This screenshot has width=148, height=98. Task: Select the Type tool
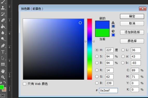(3, 52)
